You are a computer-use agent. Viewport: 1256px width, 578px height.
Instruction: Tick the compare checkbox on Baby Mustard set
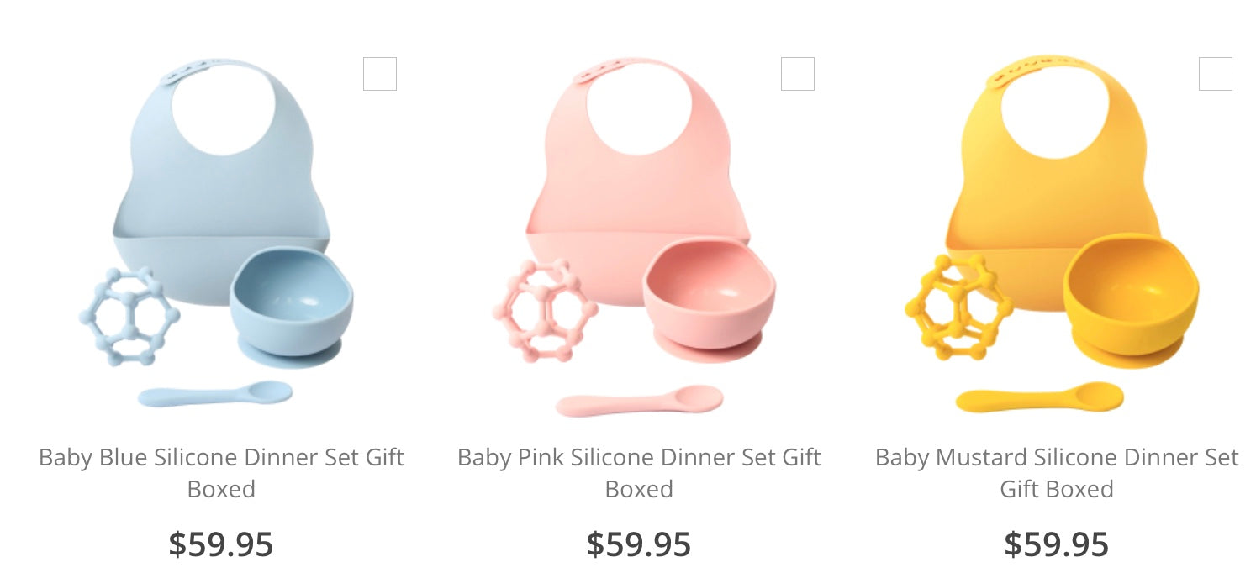pos(1216,74)
